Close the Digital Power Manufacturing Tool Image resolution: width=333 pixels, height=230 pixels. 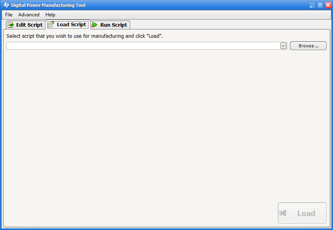point(328,5)
